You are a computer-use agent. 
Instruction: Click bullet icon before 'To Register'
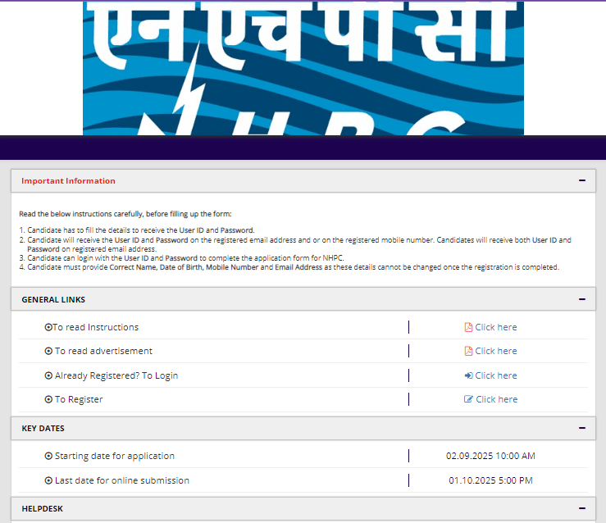[48, 399]
